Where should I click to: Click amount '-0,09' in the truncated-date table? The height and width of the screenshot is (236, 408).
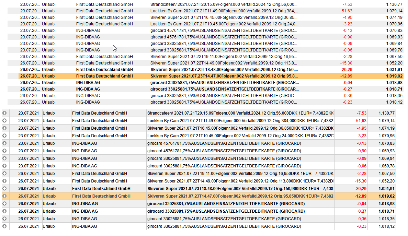point(347,44)
